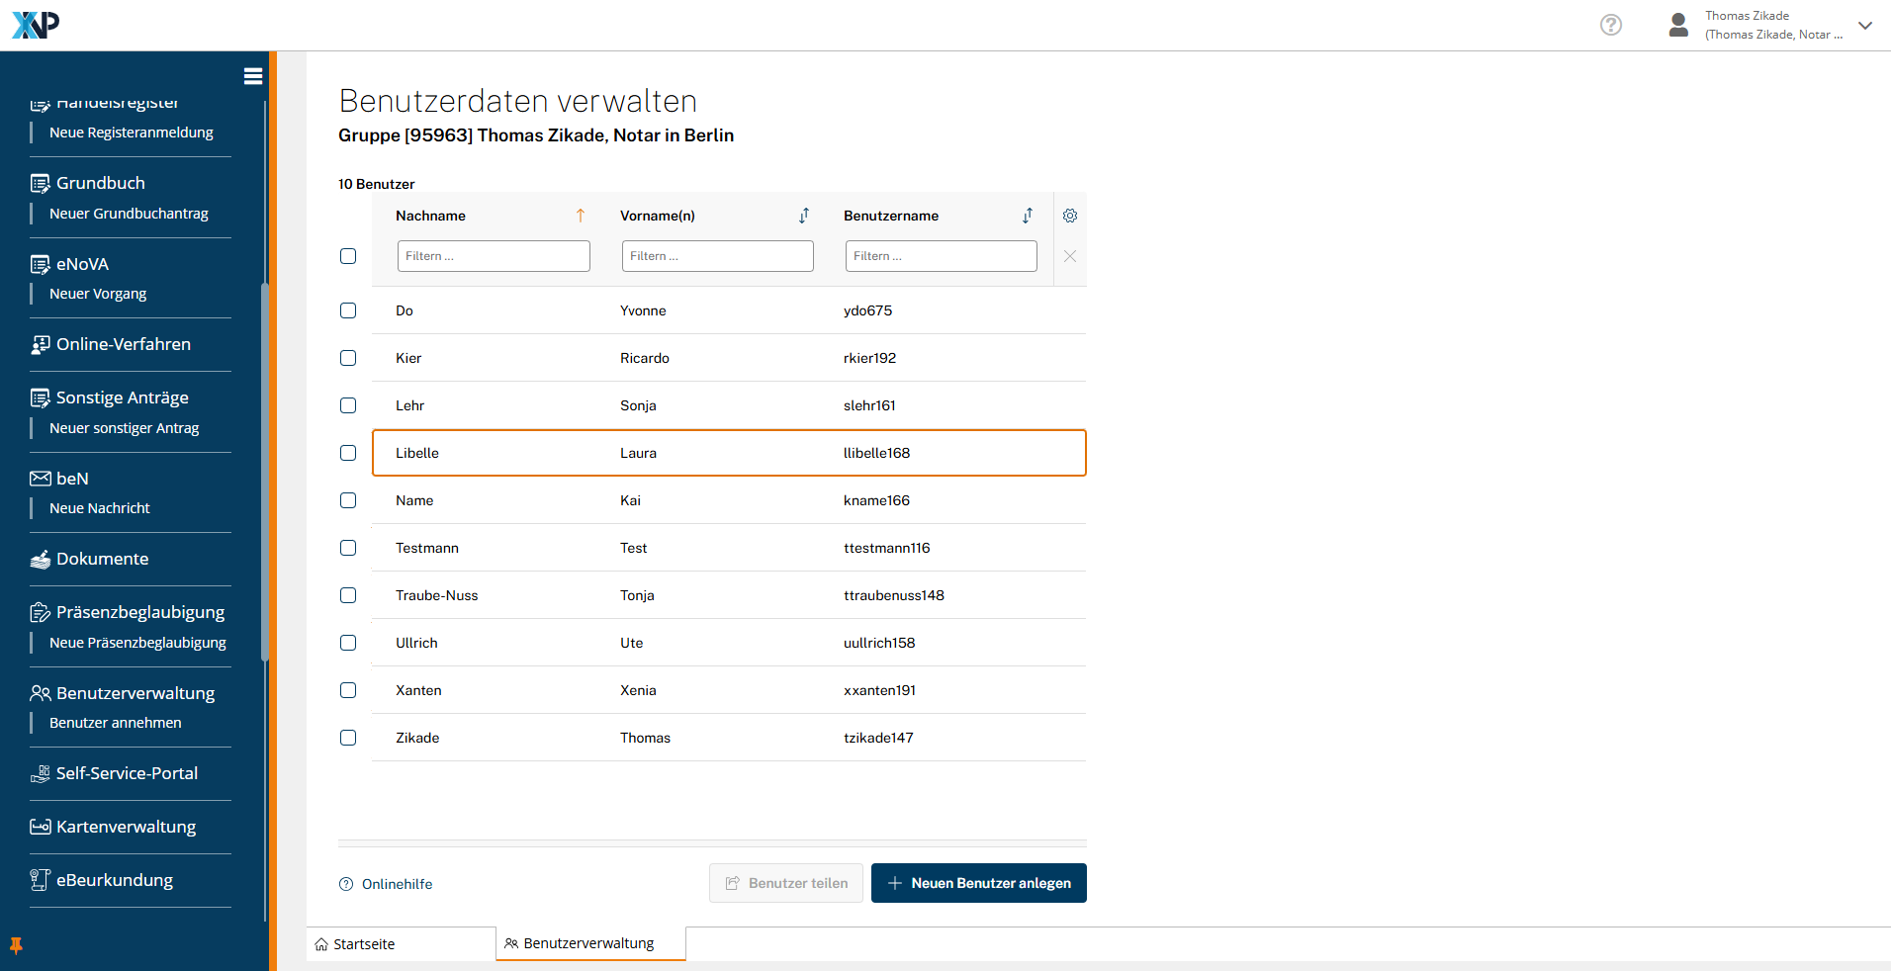Open Benutzer annehmen in sidebar
This screenshot has width=1891, height=971.
click(x=115, y=723)
